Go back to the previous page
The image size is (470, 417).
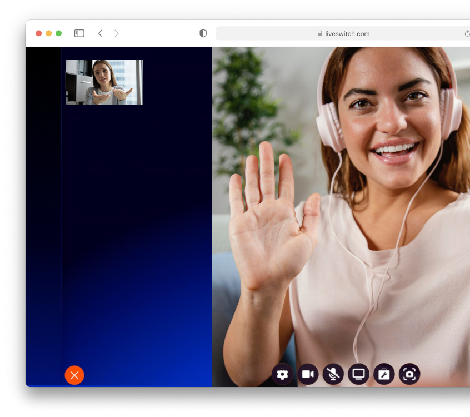[101, 33]
